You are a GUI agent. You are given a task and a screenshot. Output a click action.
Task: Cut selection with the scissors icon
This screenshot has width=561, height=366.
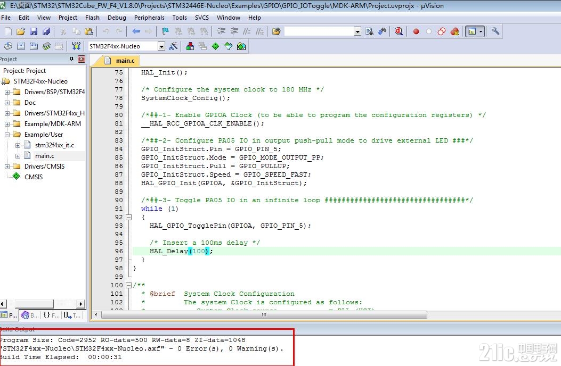(x=63, y=31)
